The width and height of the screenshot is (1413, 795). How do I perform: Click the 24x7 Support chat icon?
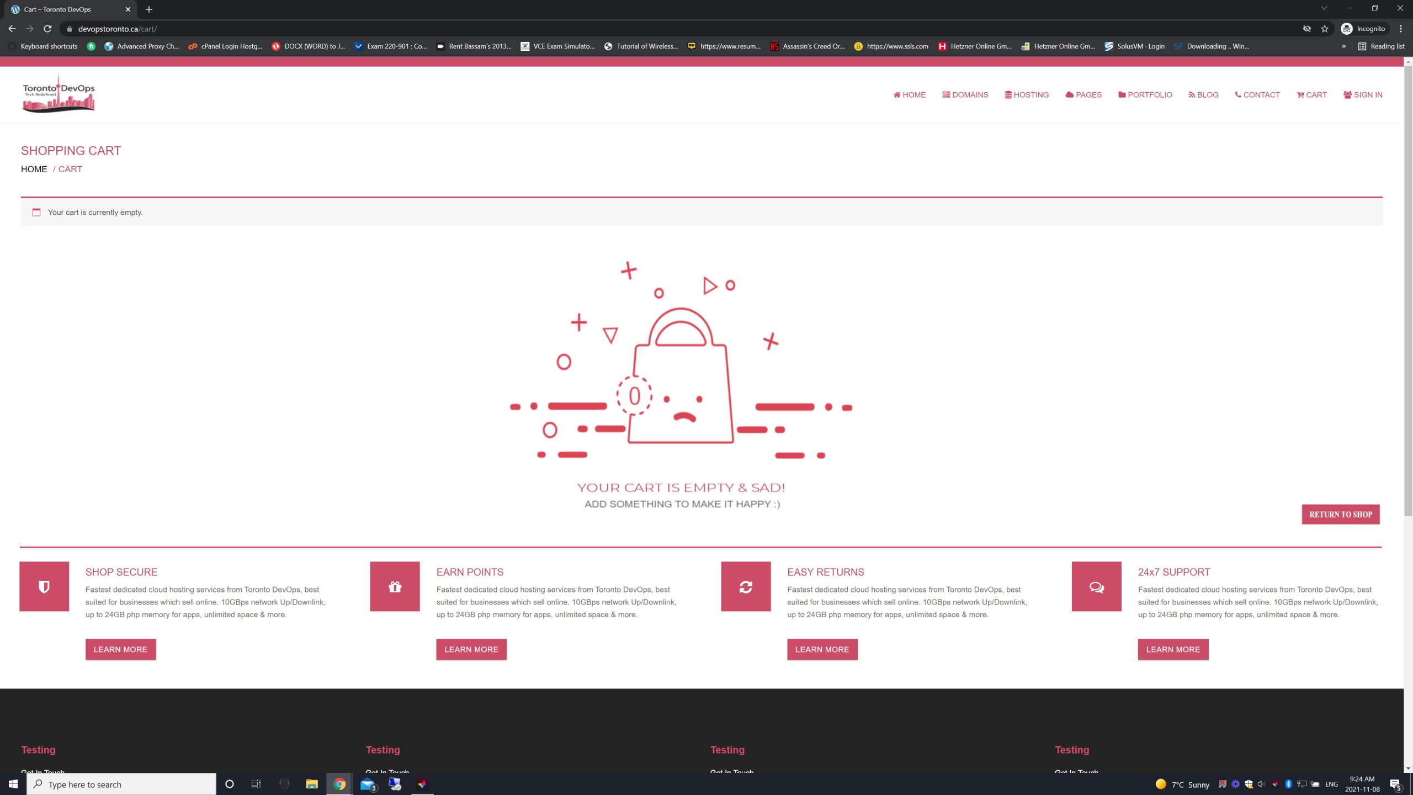click(1096, 586)
